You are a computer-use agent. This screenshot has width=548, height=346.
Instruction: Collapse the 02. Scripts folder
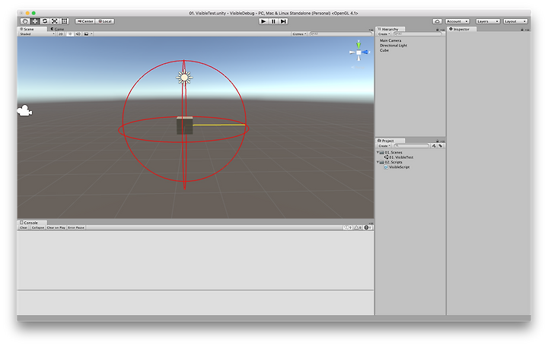[378, 162]
